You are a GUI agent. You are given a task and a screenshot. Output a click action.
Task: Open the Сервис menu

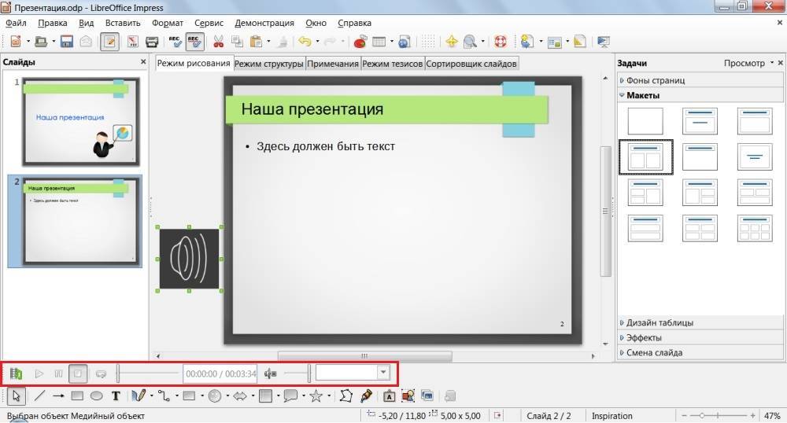tap(209, 23)
